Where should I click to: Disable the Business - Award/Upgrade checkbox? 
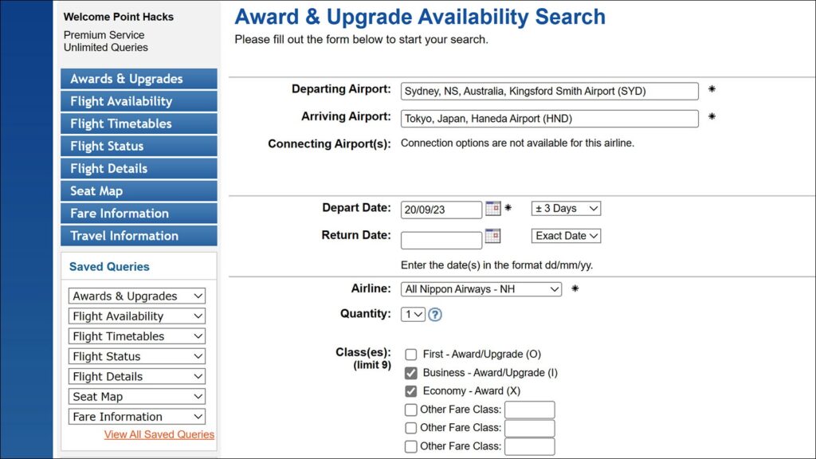411,372
